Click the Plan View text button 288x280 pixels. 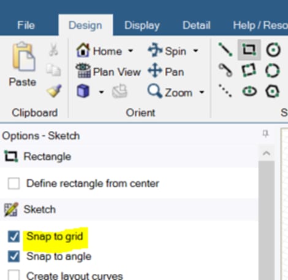point(117,72)
